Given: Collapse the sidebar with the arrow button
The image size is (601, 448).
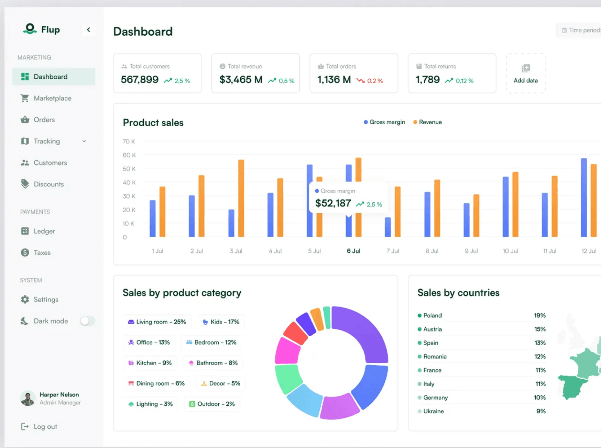Looking at the screenshot, I should [89, 30].
